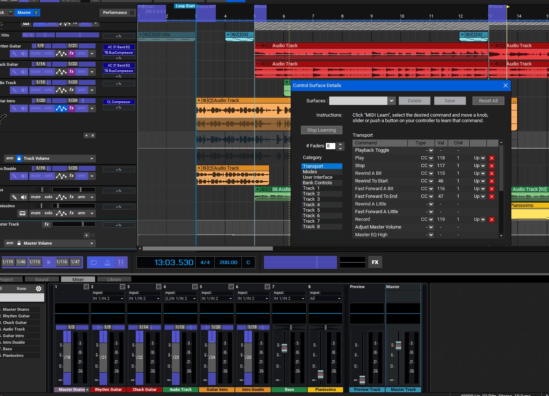549x396 pixels.
Task: Select the Mixer tab
Action: [x=78, y=279]
